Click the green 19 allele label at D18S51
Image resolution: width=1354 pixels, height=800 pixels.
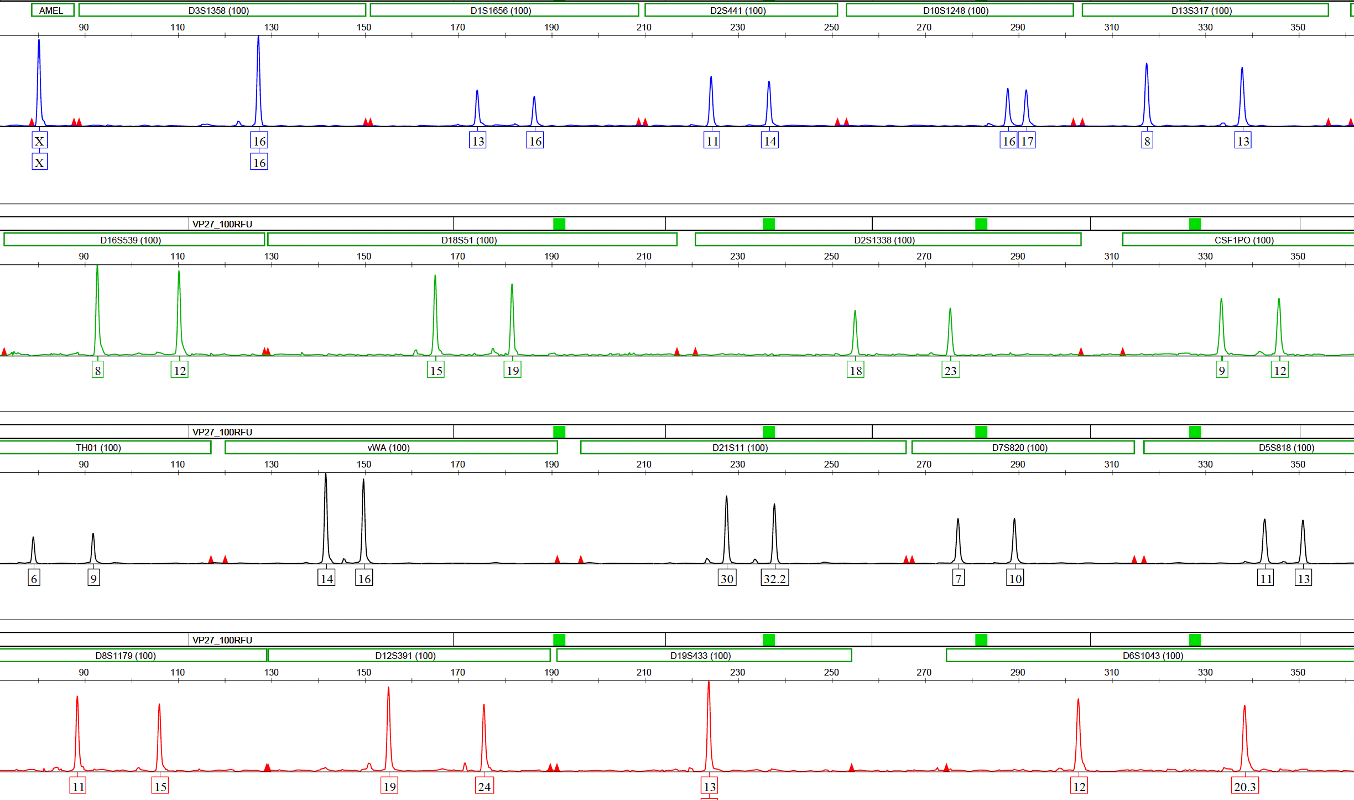513,371
